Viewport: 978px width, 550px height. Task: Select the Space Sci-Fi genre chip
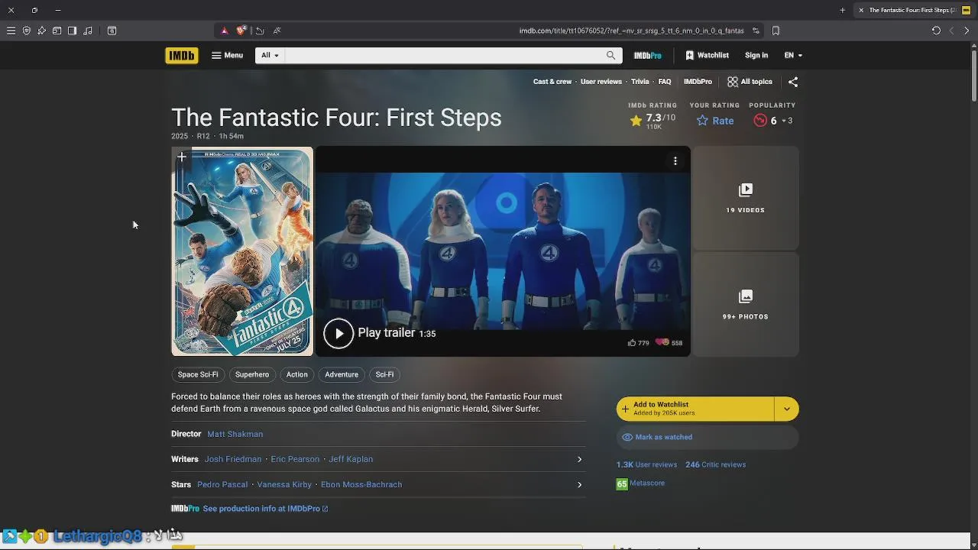point(198,374)
